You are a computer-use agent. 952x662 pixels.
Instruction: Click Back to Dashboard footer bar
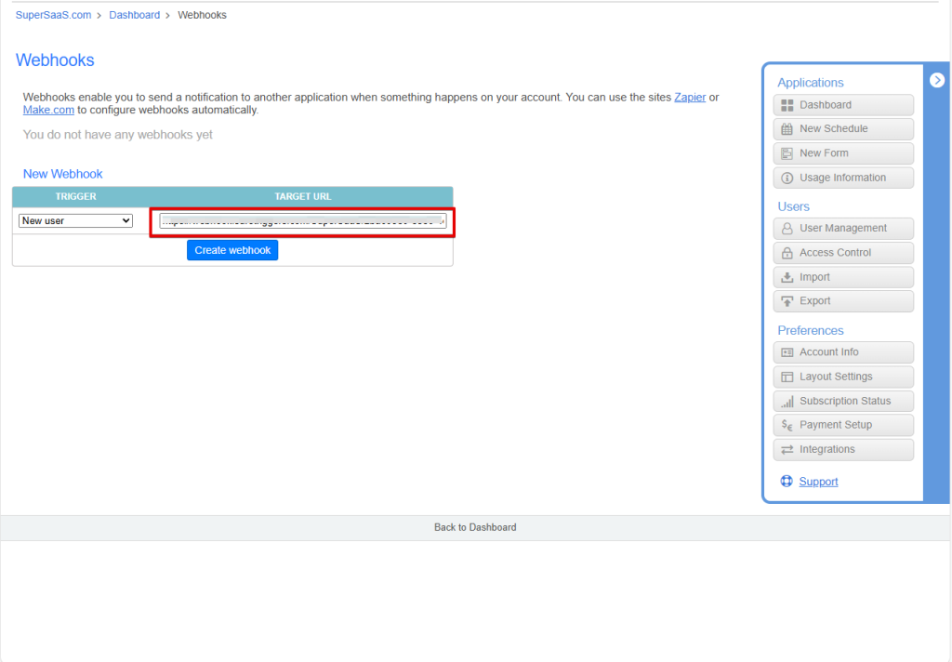tap(474, 527)
